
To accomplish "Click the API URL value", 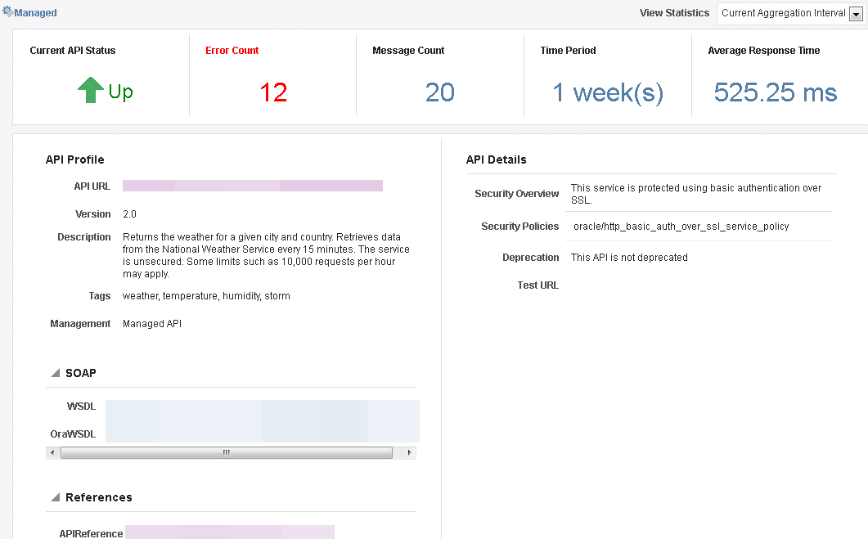I will click(x=252, y=185).
